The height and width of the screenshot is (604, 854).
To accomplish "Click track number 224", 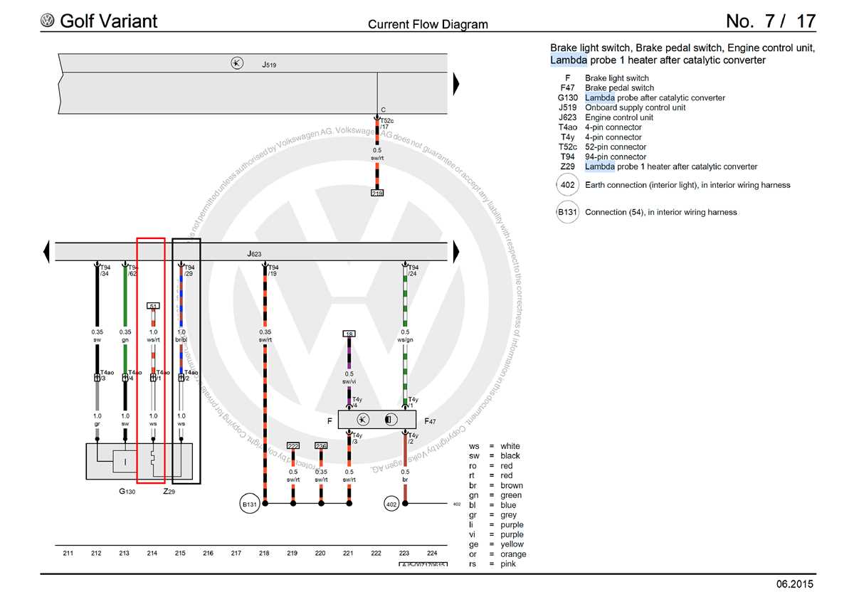I will tap(432, 553).
